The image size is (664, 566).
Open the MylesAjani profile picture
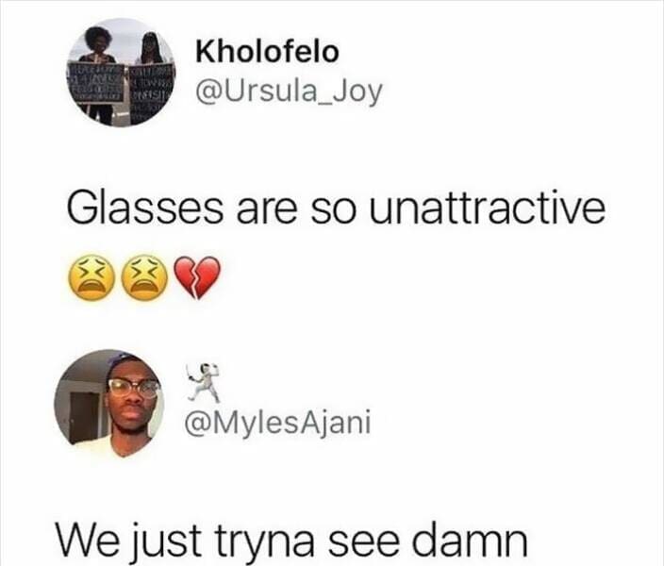click(108, 403)
